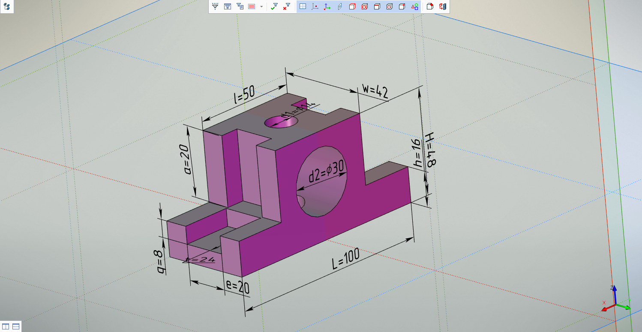Toggle red cube with circle loop filter

365,6
